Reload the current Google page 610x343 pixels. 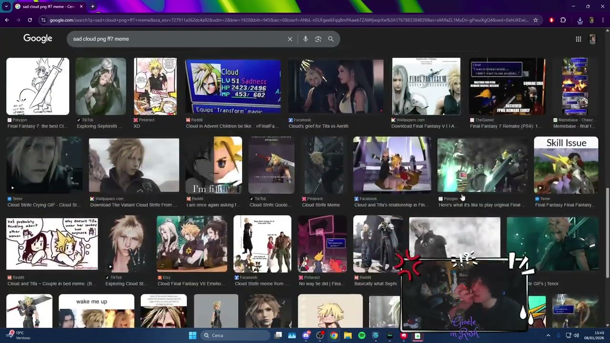tap(30, 20)
